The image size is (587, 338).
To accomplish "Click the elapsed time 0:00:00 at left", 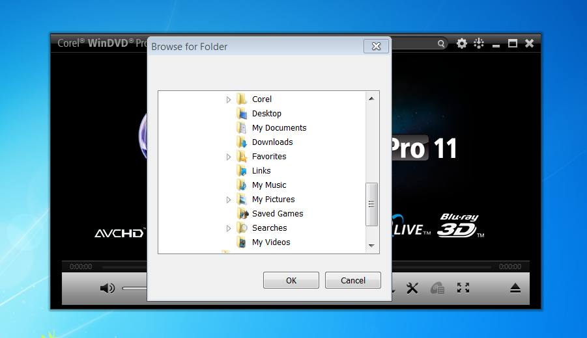I will click(81, 266).
